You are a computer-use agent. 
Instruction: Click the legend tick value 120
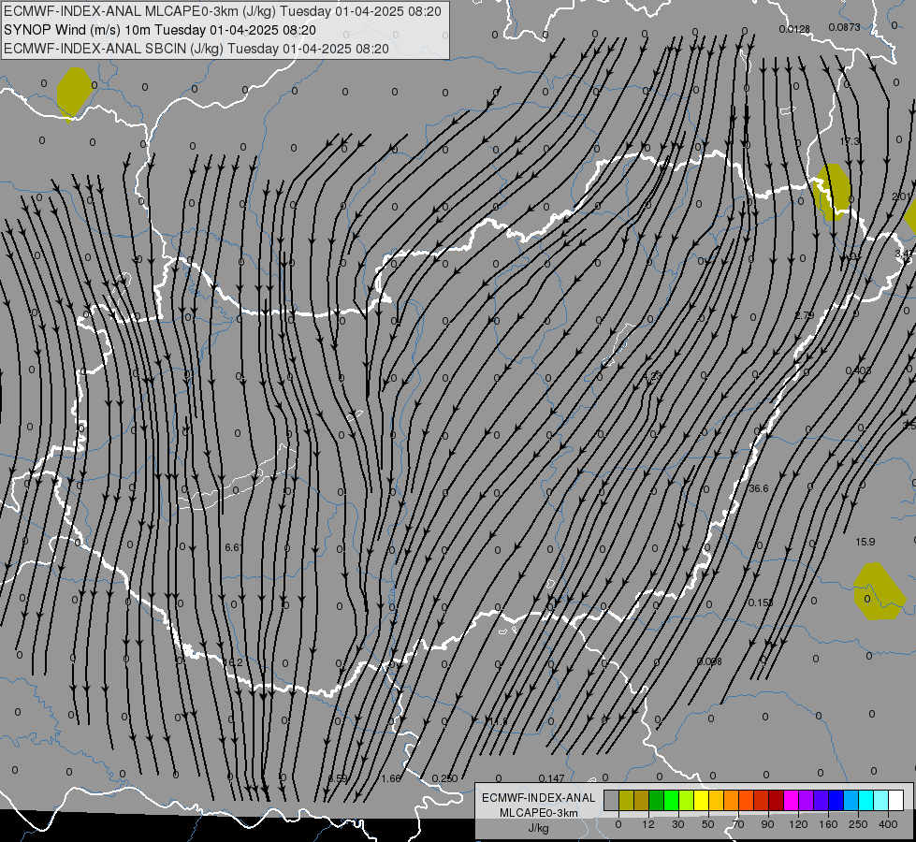tap(798, 824)
